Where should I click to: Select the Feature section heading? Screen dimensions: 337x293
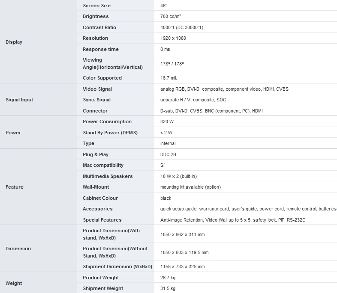[15, 187]
